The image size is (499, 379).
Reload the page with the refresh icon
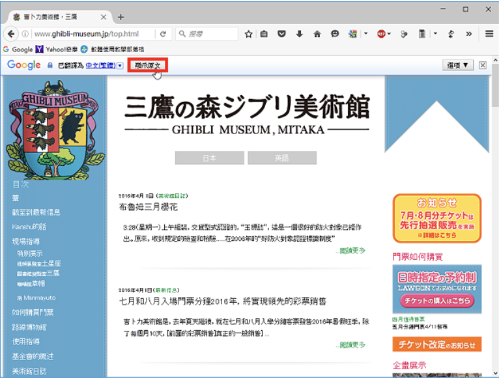[x=163, y=34]
